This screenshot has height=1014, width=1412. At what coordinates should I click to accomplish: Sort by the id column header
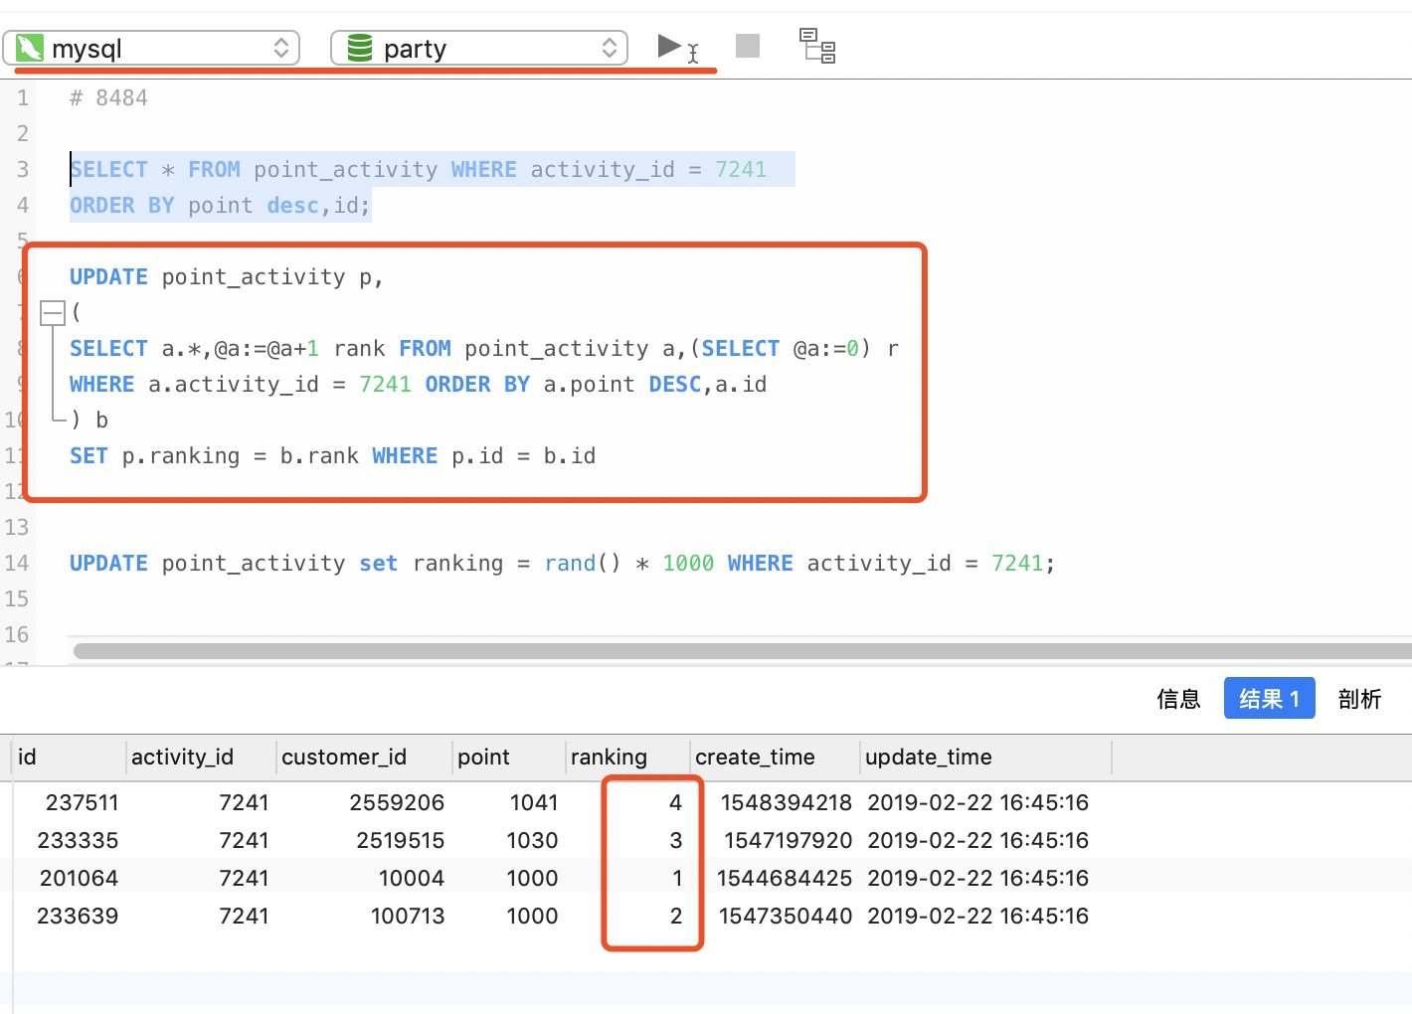(70, 758)
